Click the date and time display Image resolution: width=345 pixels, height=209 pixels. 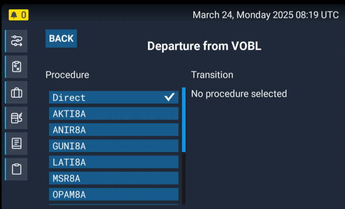266,15
